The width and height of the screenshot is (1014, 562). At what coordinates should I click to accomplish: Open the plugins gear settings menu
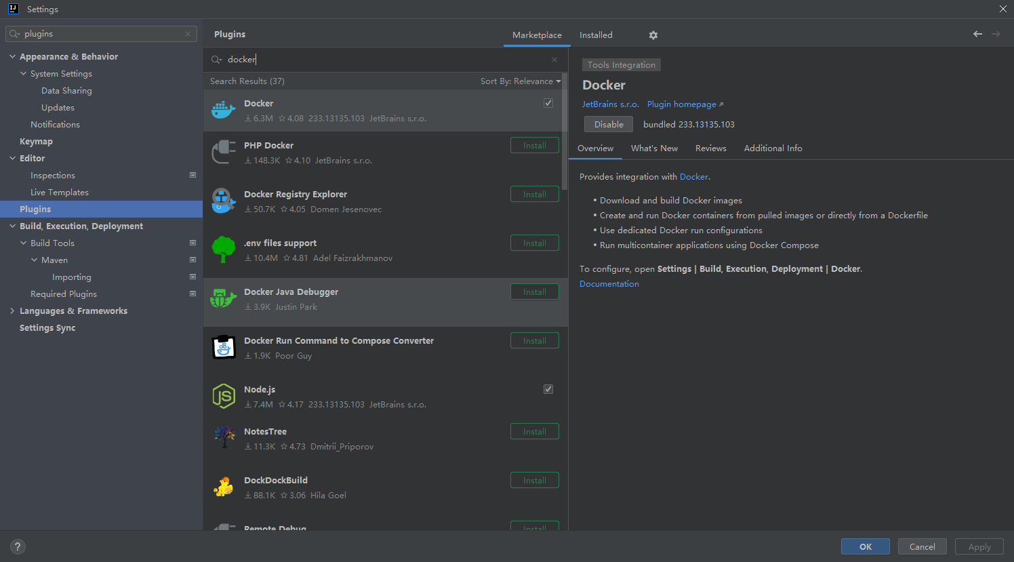pos(653,35)
